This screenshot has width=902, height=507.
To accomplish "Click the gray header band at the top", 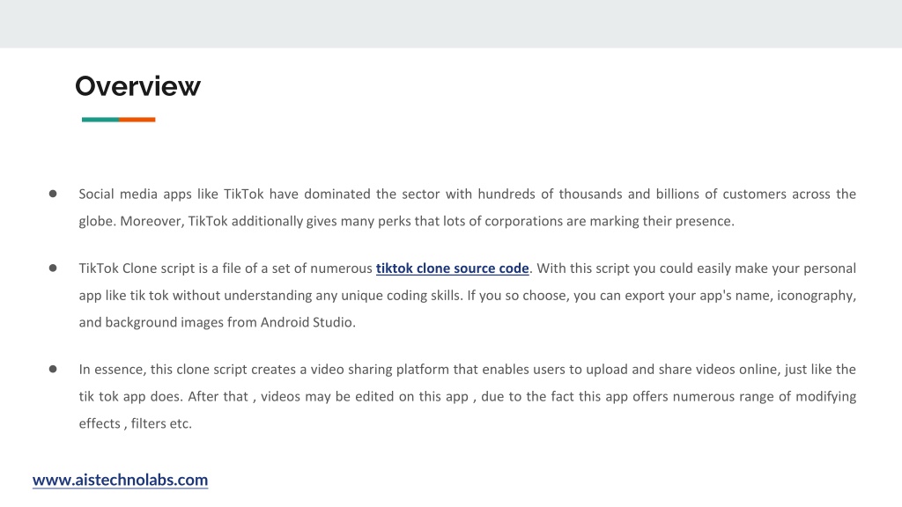I will pos(451,24).
